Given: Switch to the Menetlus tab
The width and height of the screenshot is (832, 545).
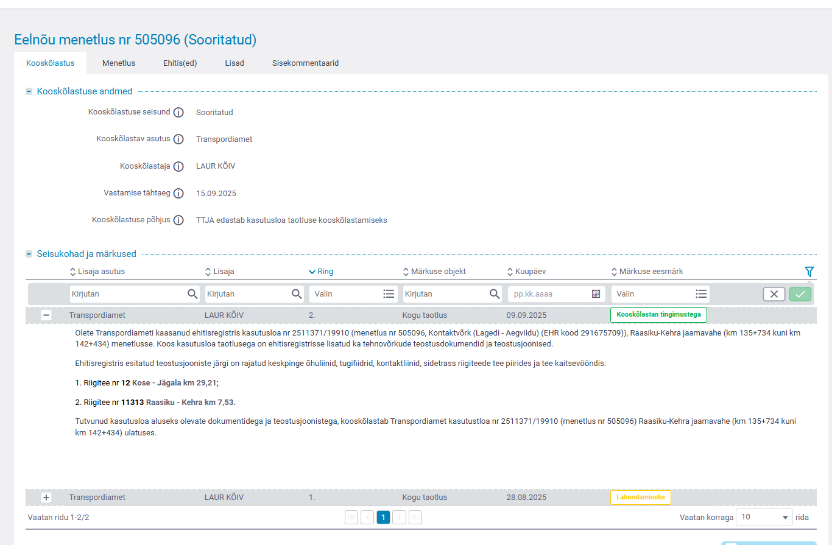Looking at the screenshot, I should (x=119, y=63).
